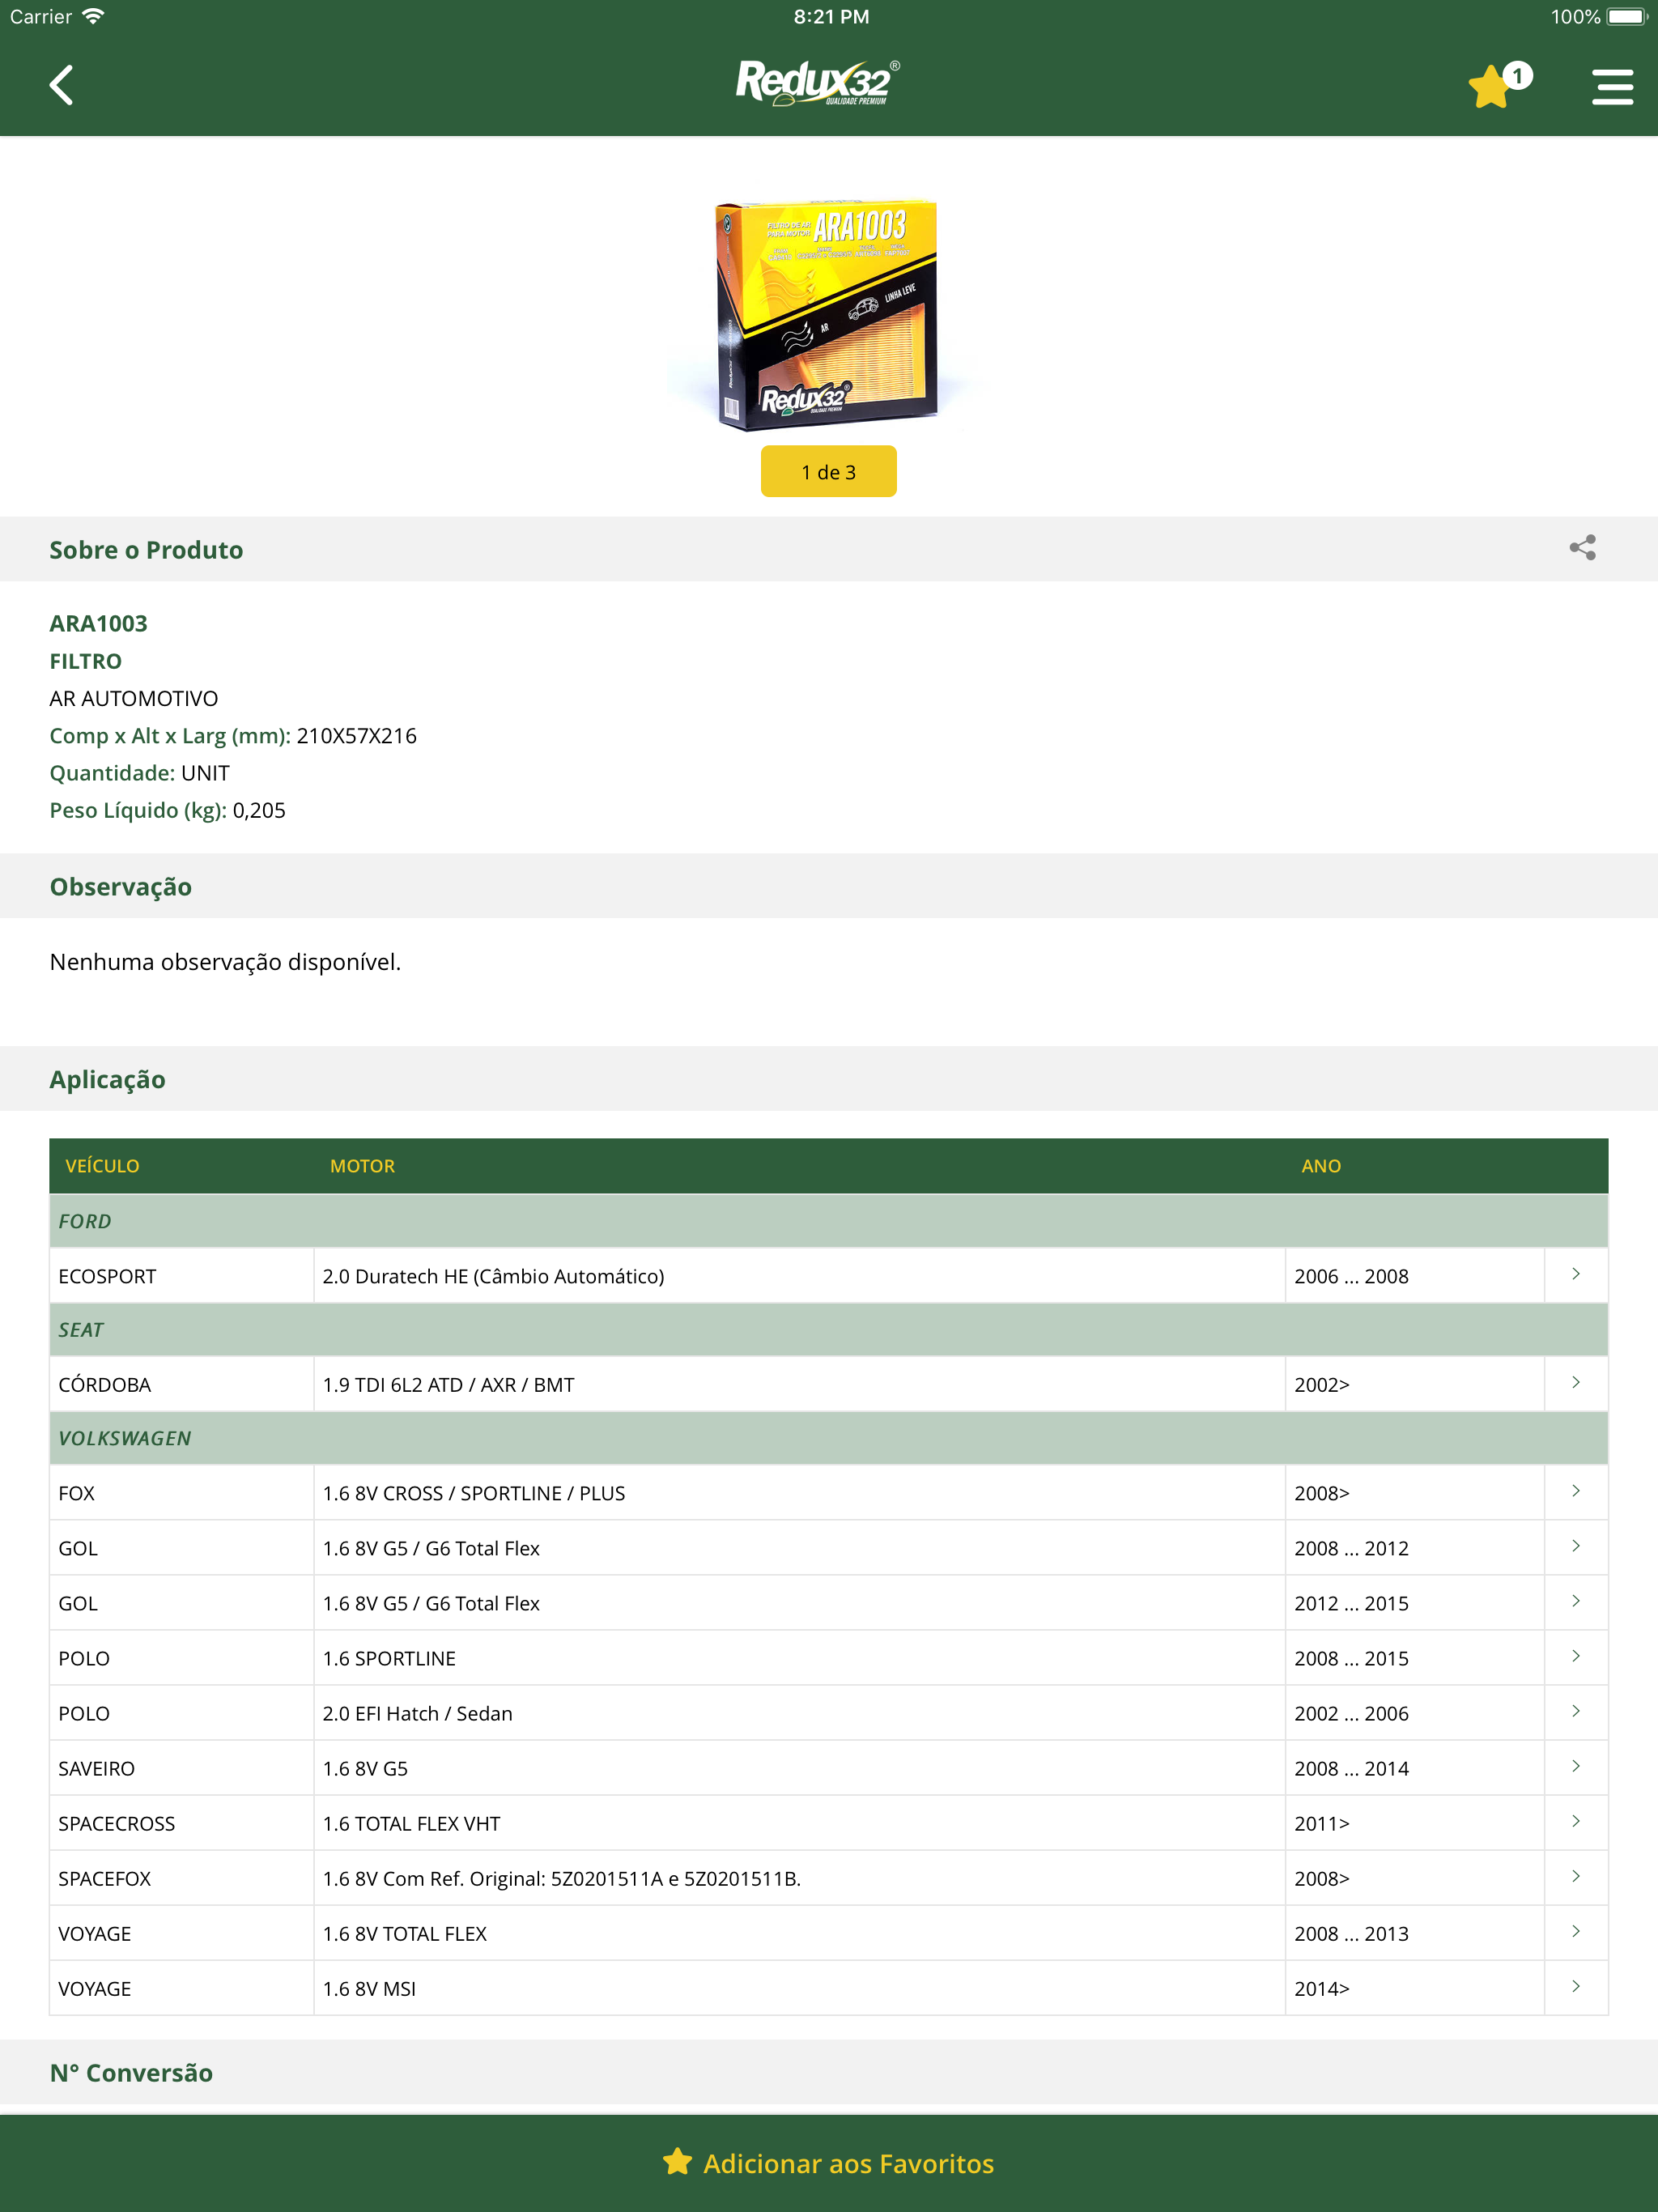Click the MOTOR column header
The height and width of the screenshot is (2212, 1658).
[x=362, y=1166]
